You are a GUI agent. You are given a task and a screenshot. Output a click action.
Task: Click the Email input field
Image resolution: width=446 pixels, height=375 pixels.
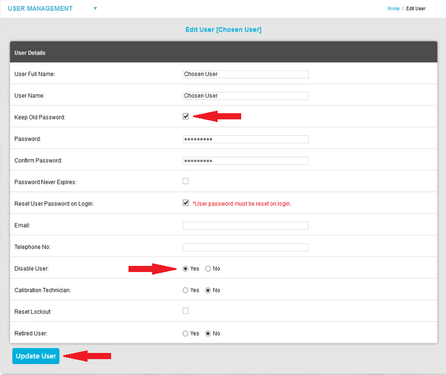[245, 226]
